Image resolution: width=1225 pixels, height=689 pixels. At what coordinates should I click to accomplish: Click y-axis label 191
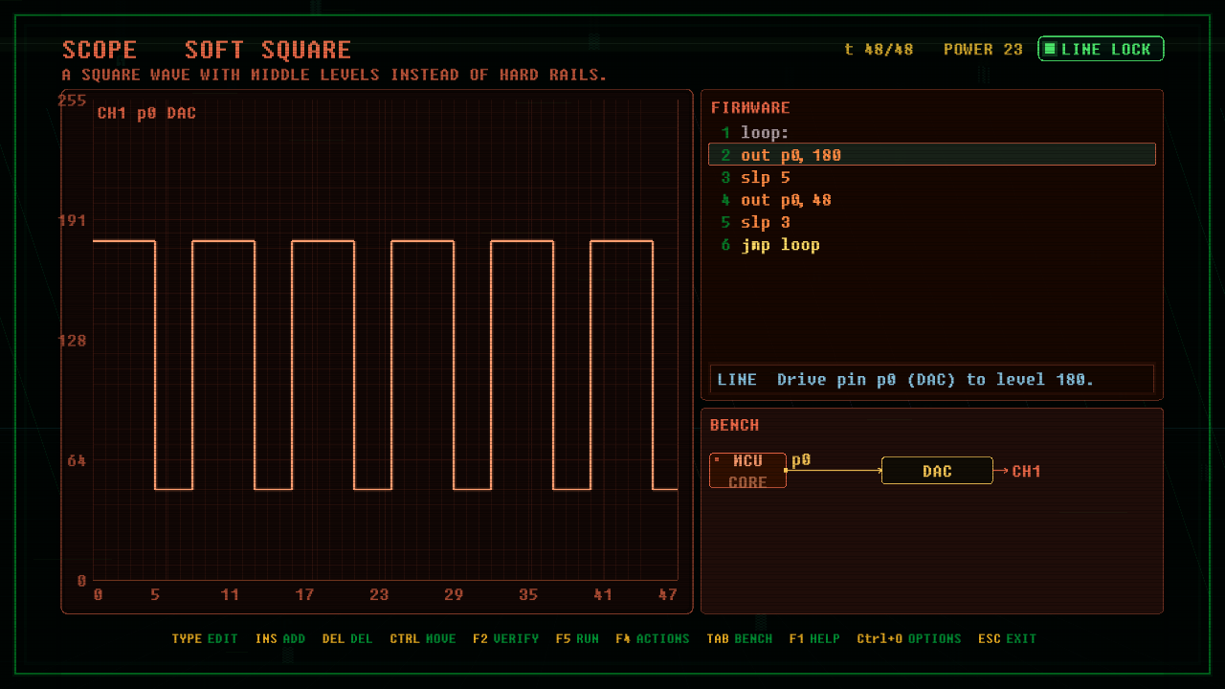point(73,220)
